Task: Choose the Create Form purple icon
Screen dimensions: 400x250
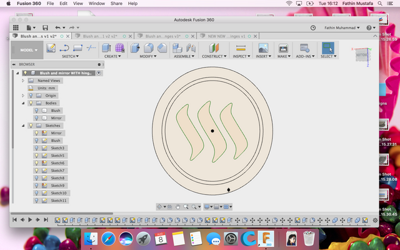Action: tap(119, 48)
